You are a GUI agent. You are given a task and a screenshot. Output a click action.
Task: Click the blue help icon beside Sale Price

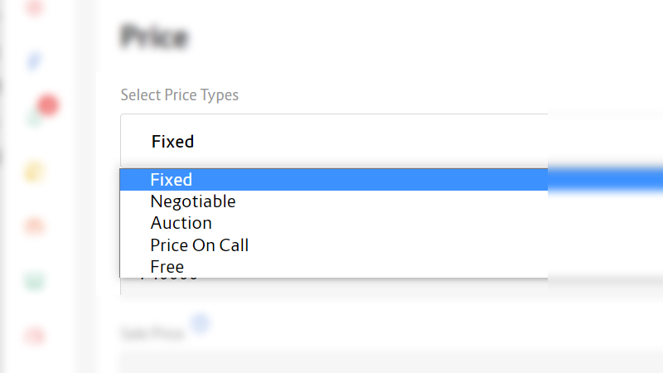pos(199,323)
